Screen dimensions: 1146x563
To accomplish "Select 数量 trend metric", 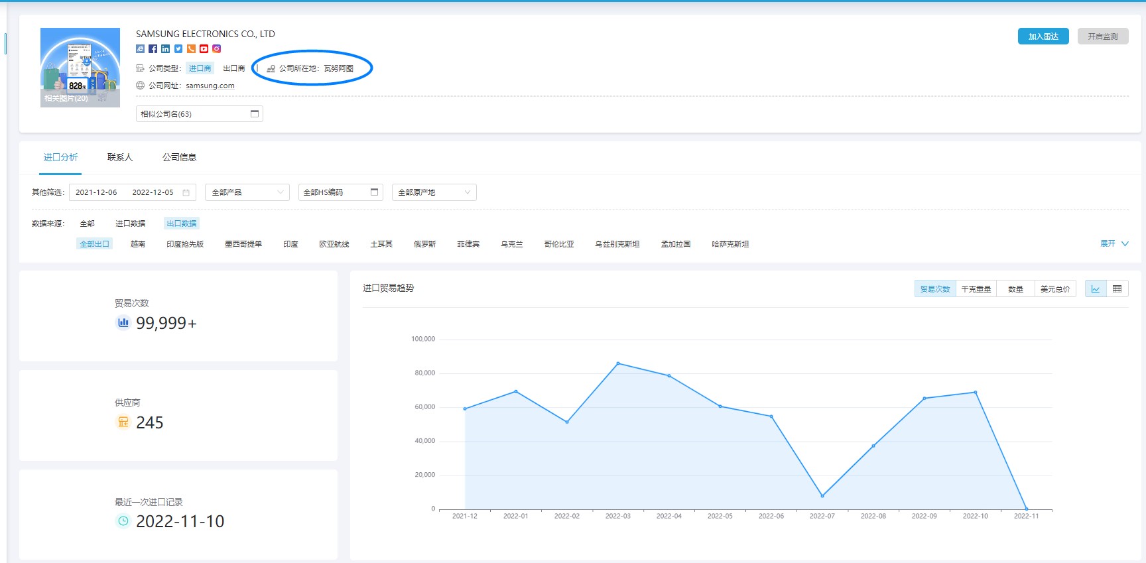I will (1015, 289).
